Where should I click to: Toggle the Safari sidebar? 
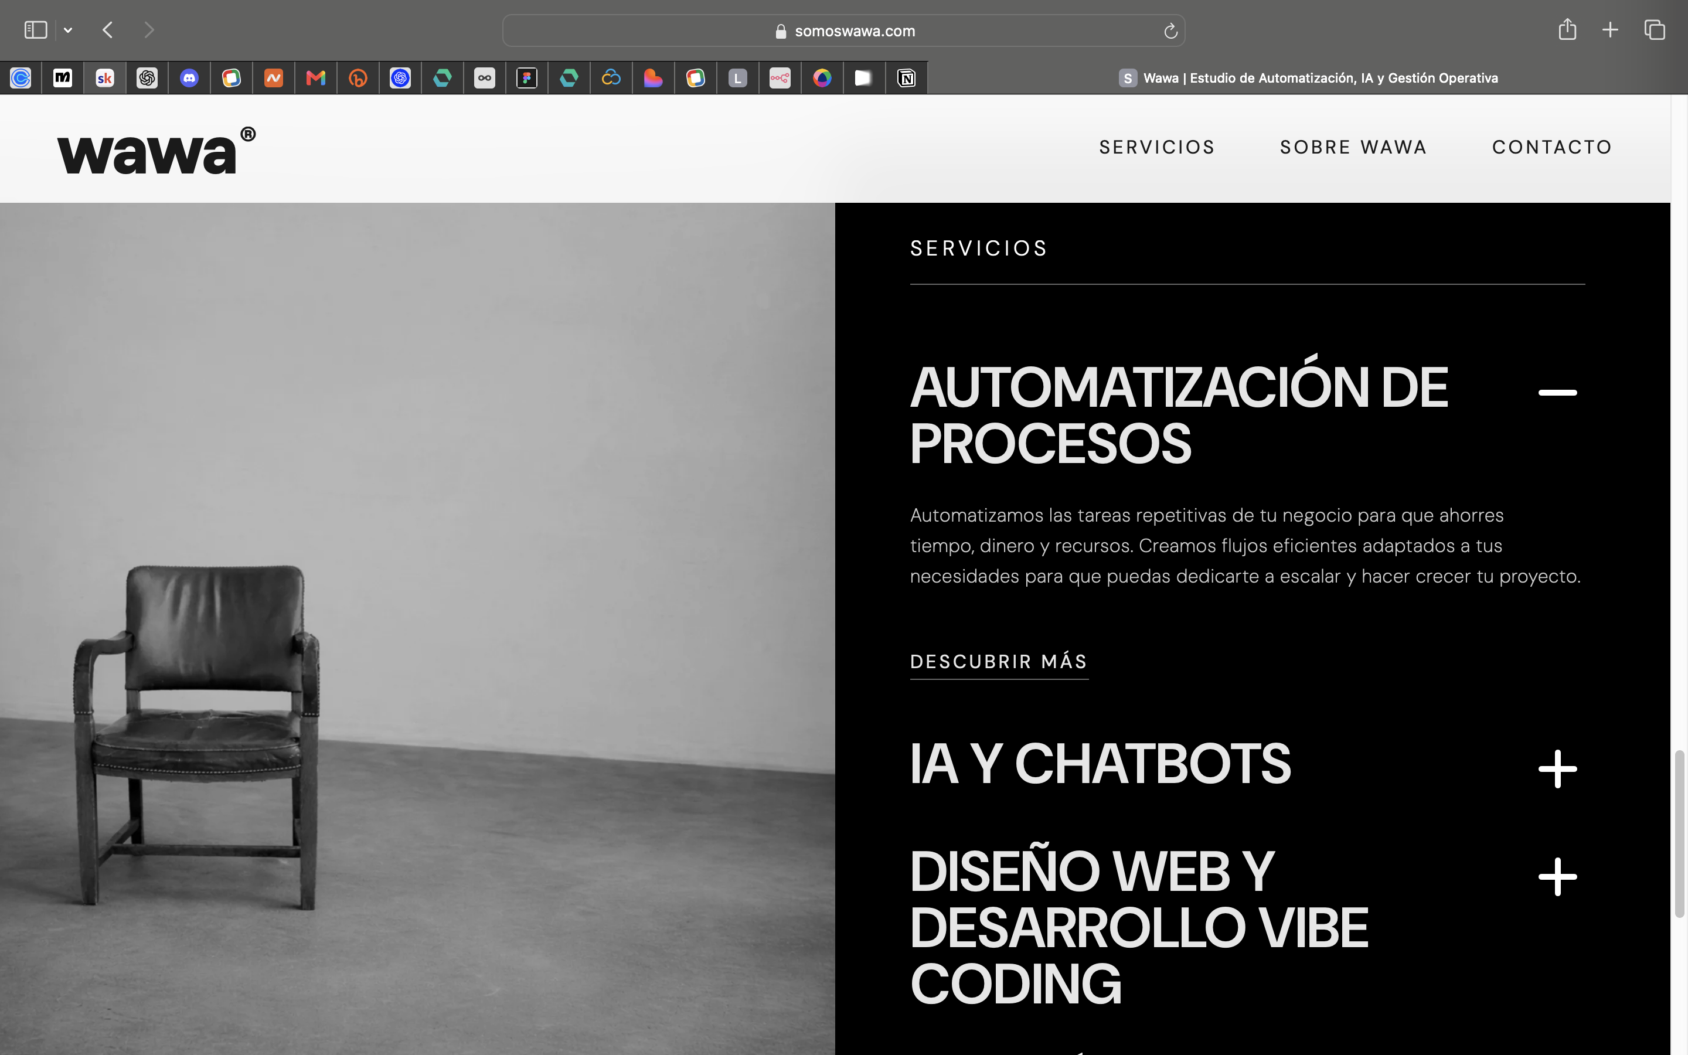36,30
